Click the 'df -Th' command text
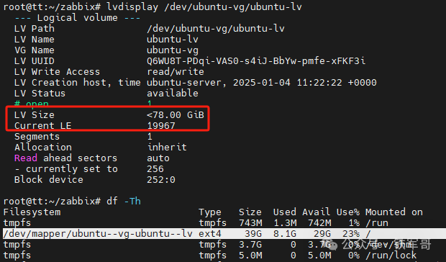 [x=124, y=202]
